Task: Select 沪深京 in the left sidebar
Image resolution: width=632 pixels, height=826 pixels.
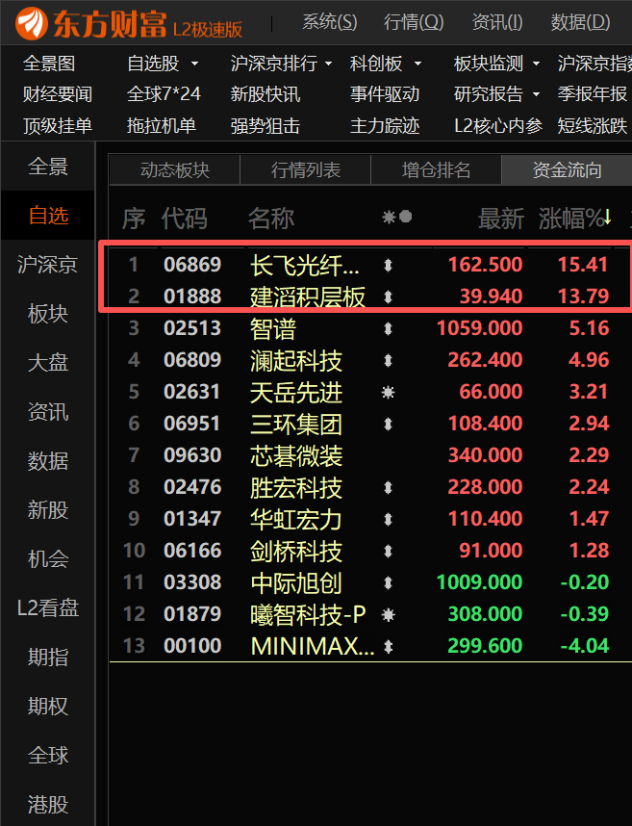Action: click(x=48, y=265)
